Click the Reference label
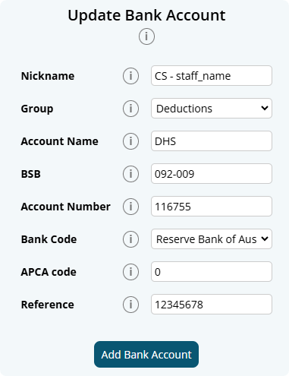The image size is (289, 376). coord(48,305)
